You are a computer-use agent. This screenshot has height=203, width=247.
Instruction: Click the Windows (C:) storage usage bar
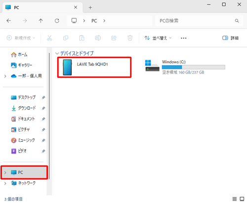click(x=193, y=67)
